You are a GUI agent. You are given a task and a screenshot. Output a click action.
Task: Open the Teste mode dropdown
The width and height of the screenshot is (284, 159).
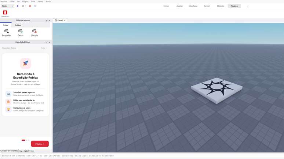(x=7, y=6)
